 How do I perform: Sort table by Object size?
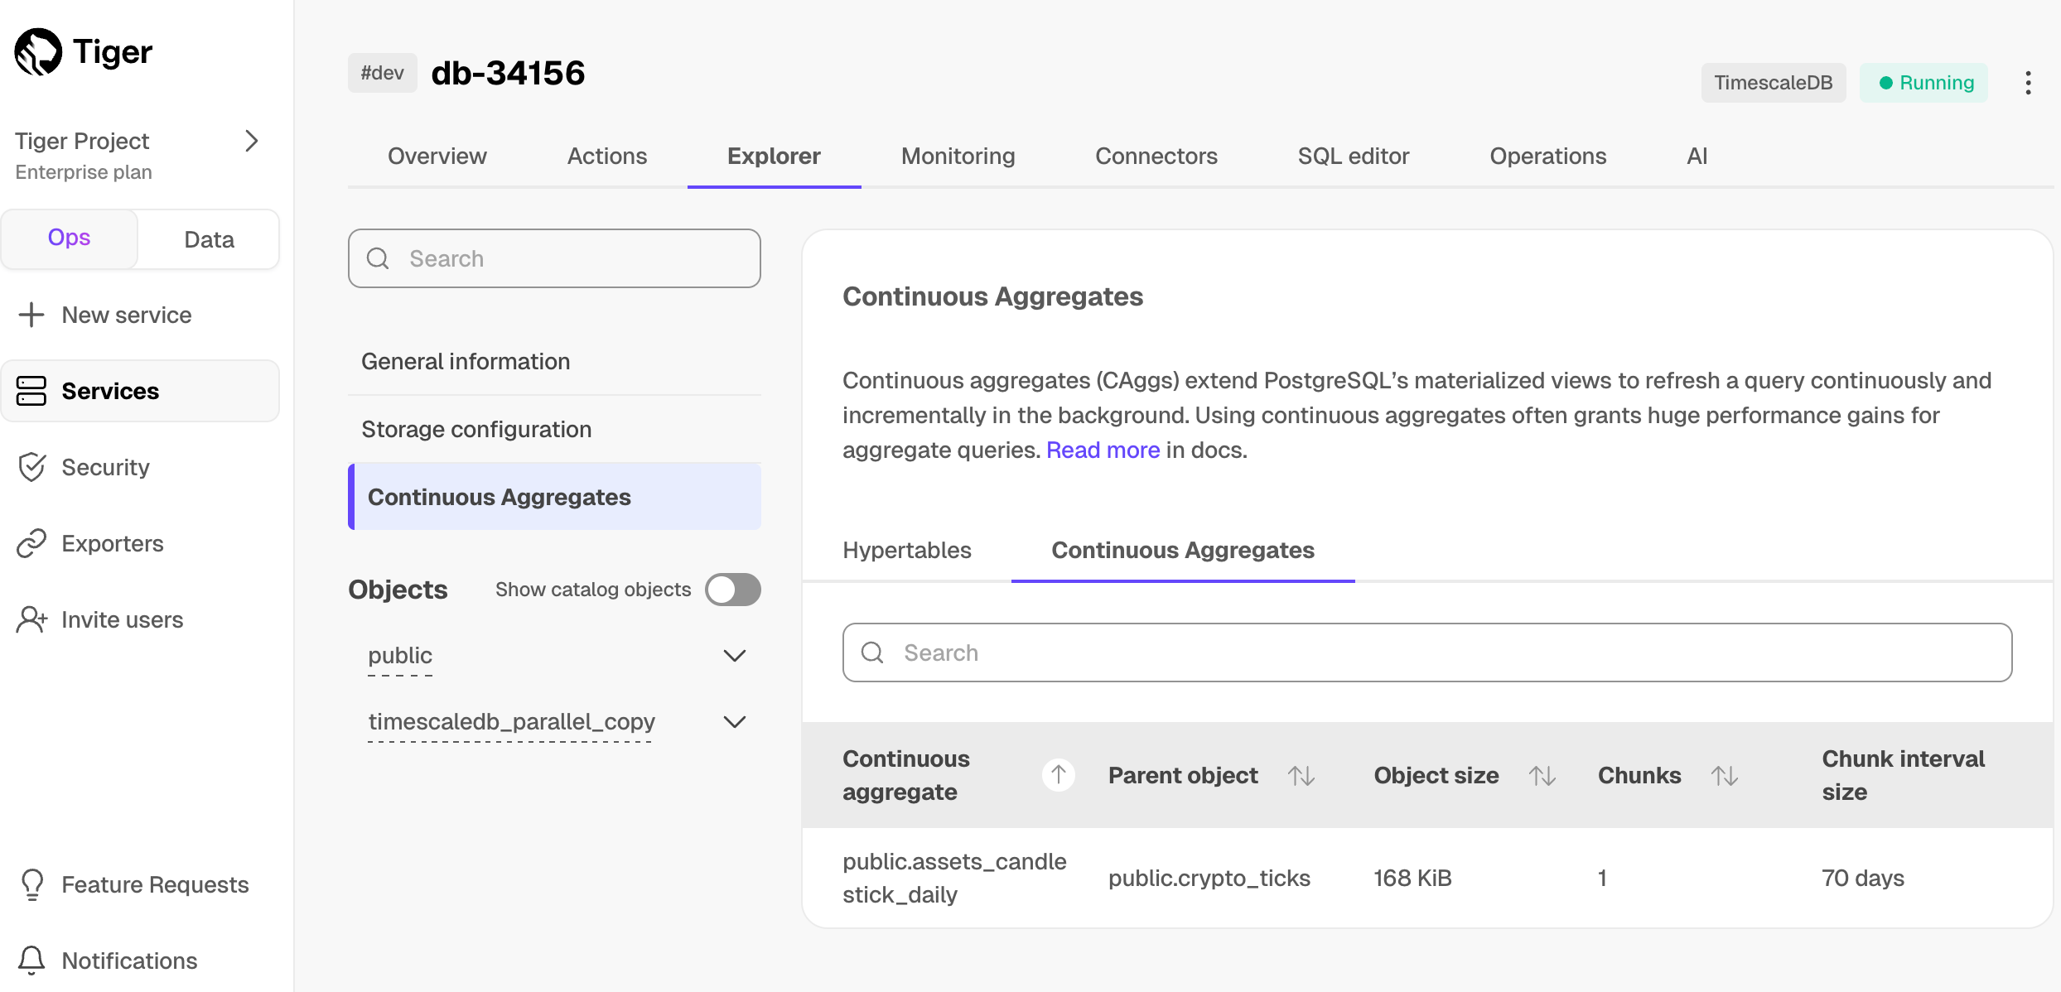(1542, 776)
